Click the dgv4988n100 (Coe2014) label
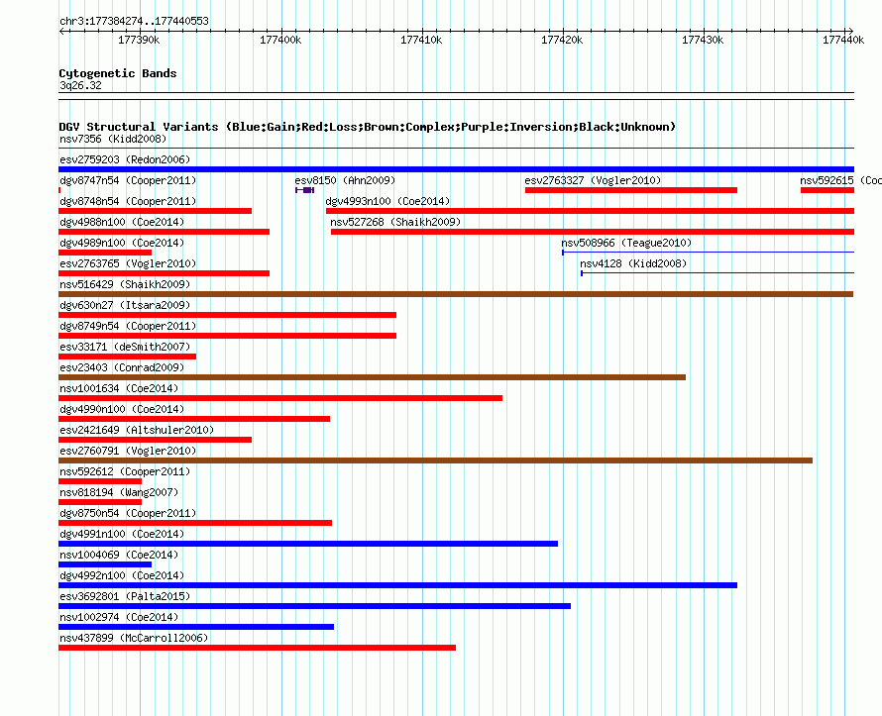The height and width of the screenshot is (716, 882). pyautogui.click(x=122, y=222)
